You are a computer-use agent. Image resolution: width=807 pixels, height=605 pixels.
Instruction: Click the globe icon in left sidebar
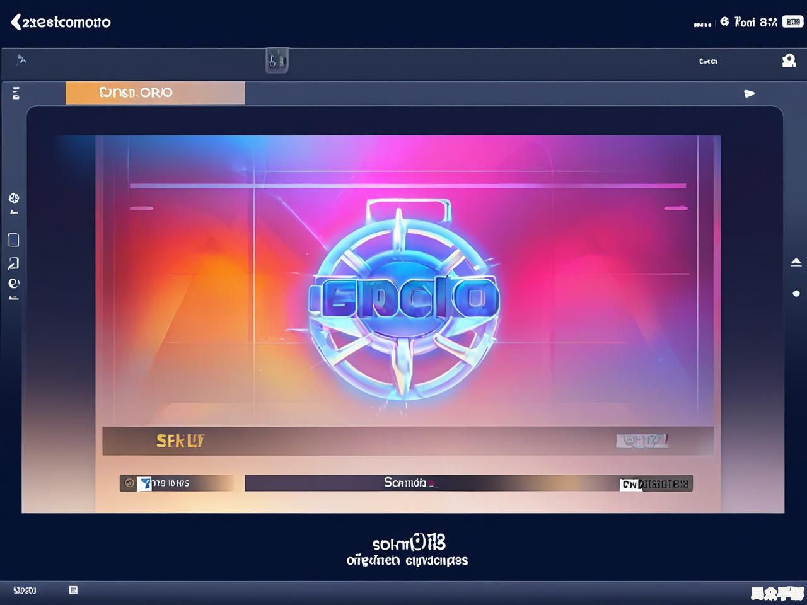[x=14, y=198]
